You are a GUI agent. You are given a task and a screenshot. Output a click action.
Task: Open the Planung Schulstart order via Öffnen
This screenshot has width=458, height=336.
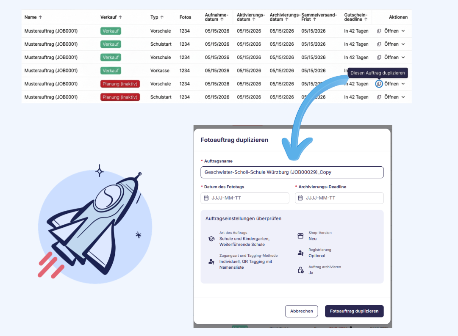click(391, 97)
